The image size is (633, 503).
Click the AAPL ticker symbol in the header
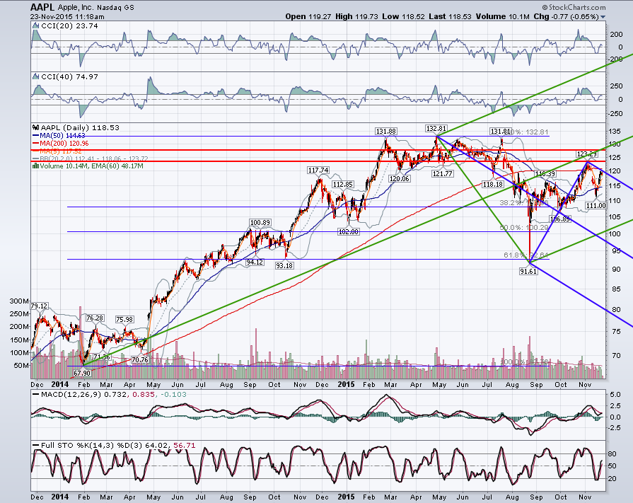pos(43,7)
